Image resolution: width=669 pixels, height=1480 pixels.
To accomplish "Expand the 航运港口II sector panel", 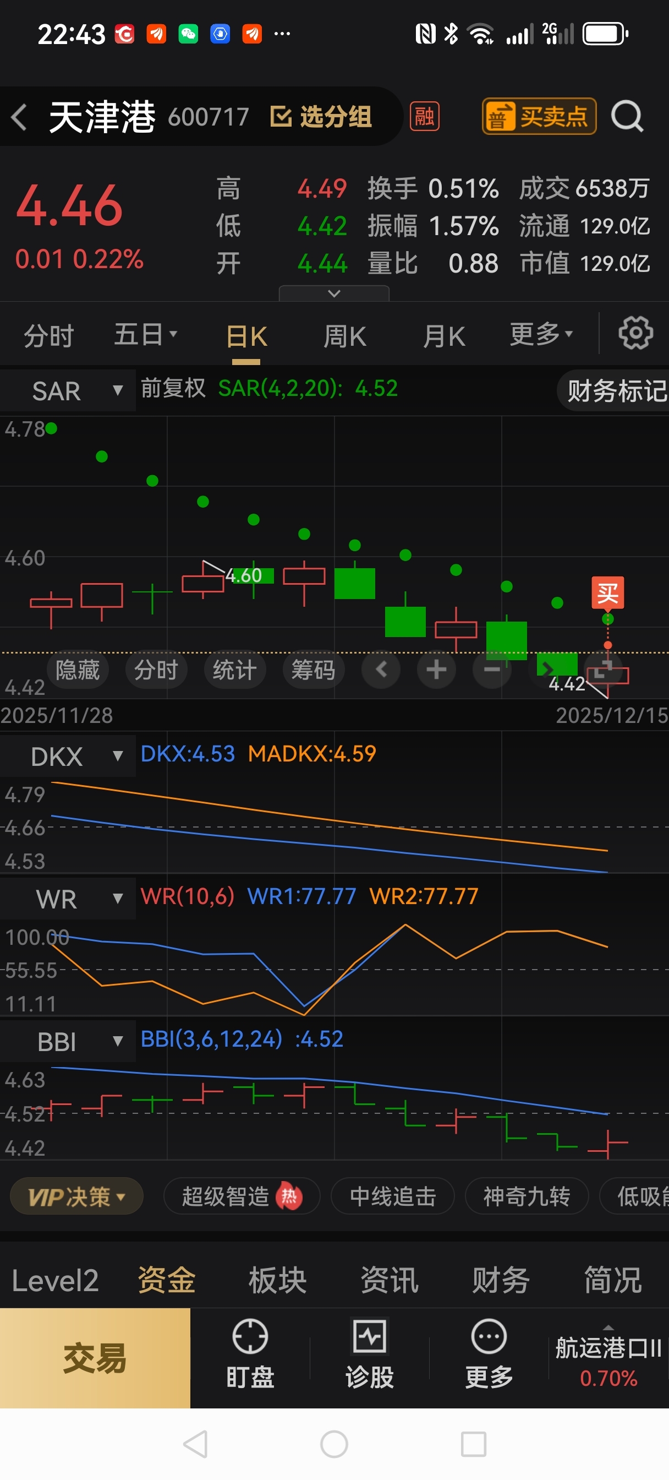I will 608,1358.
